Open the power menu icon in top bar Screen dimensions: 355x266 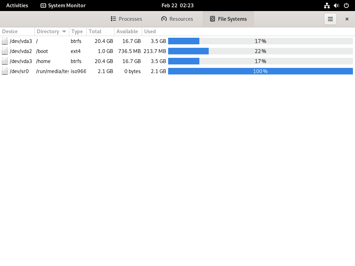tap(346, 6)
